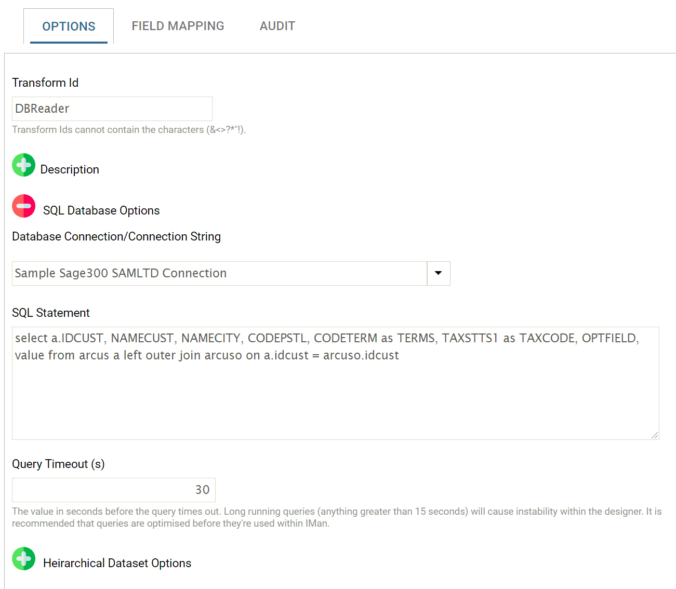
Task: Click the Query Timeout (s) label
Action: (58, 464)
